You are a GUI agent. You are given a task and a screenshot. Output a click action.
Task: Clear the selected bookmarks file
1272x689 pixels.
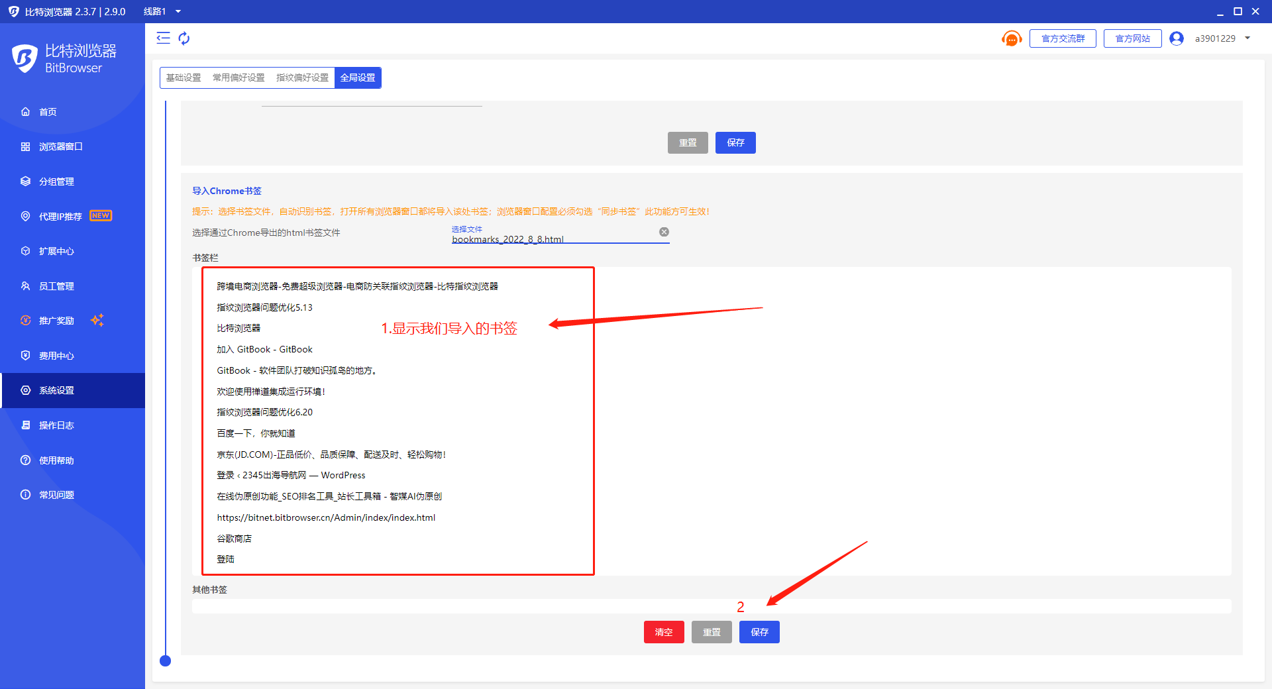pos(664,232)
